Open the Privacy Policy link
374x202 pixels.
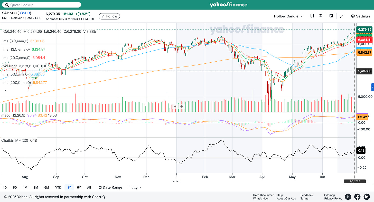pos(333,198)
